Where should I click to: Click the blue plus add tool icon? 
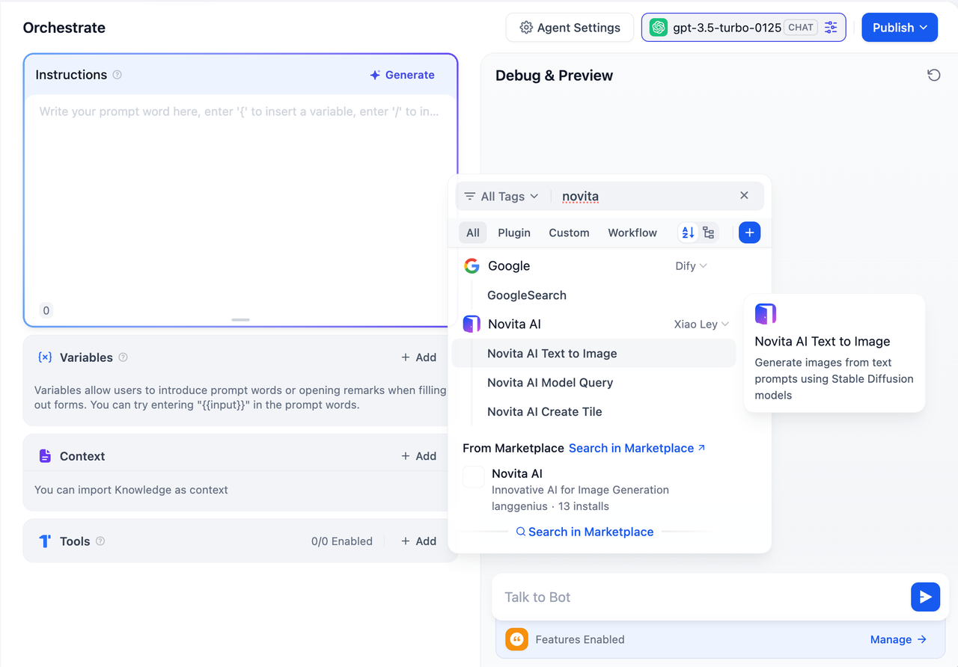(x=749, y=233)
